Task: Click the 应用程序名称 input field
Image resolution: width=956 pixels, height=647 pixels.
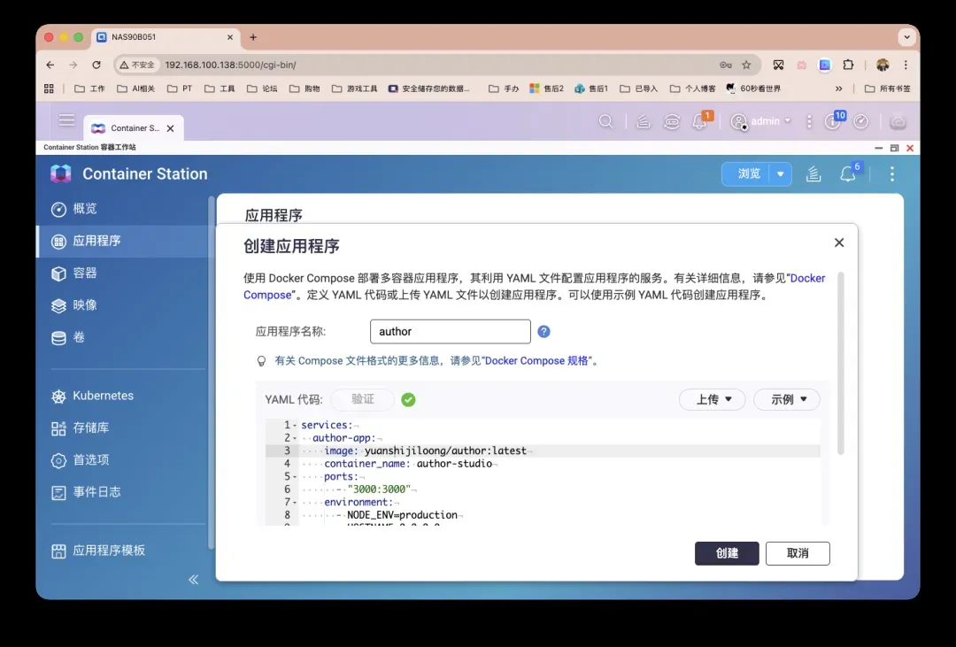Action: (450, 332)
